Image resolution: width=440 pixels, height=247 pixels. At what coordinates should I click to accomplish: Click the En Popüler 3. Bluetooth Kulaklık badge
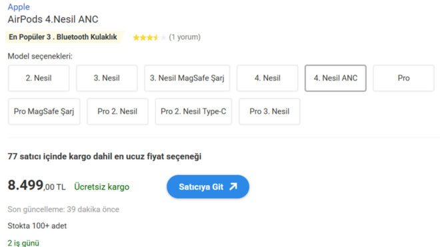click(x=63, y=37)
